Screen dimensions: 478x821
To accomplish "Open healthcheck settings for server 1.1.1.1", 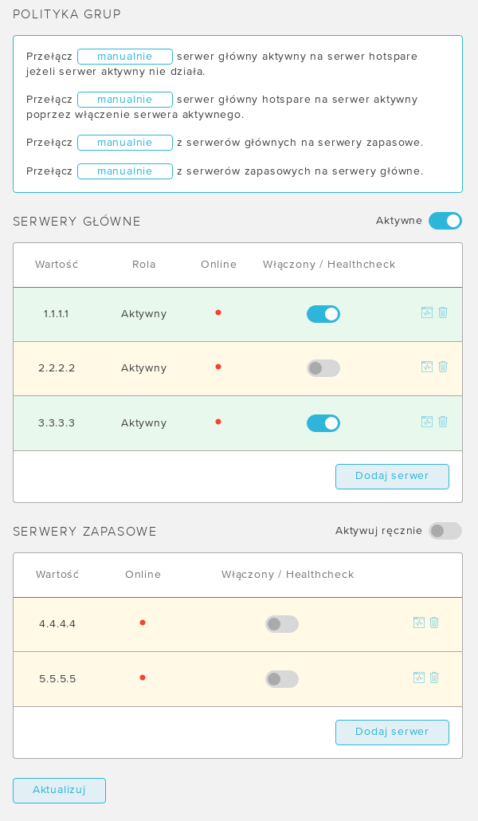I will pyautogui.click(x=427, y=312).
